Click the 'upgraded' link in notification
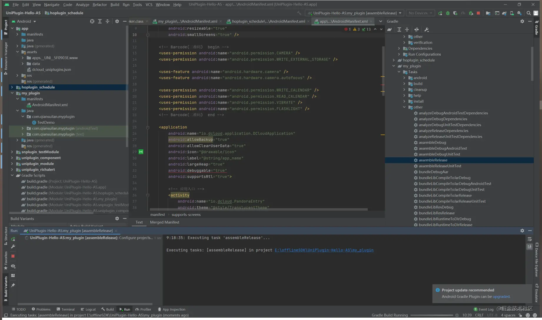 501,296
